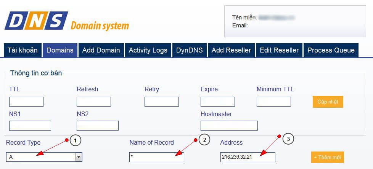Focus the Address field with 216.239.32.21

point(248,157)
